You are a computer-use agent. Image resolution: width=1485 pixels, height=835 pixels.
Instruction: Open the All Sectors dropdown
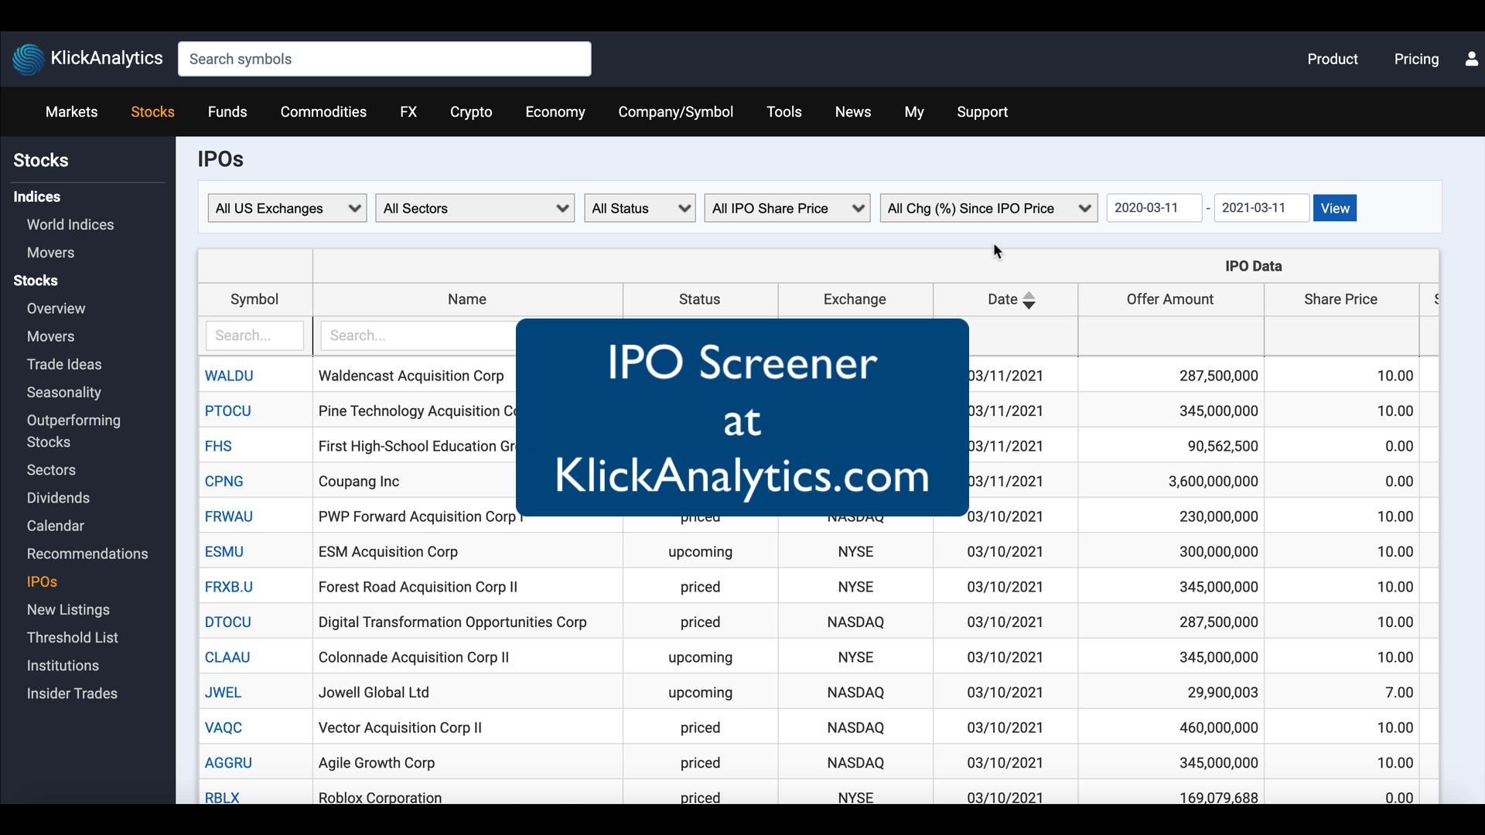pos(475,208)
